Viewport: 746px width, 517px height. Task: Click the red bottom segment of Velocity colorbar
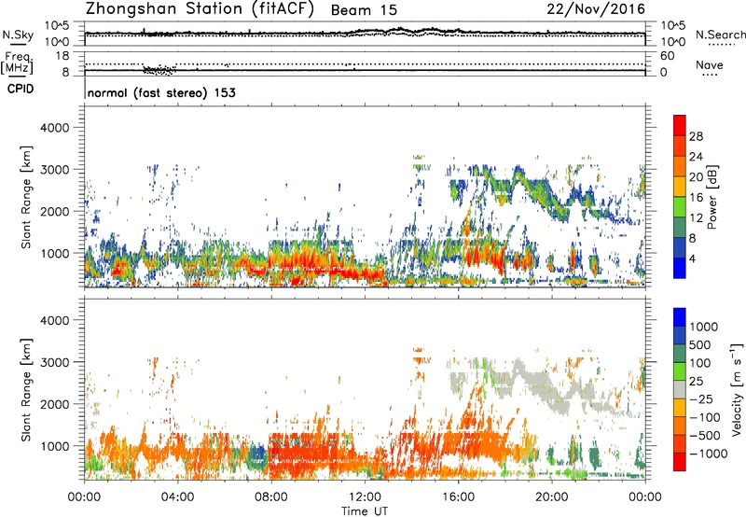[680, 462]
